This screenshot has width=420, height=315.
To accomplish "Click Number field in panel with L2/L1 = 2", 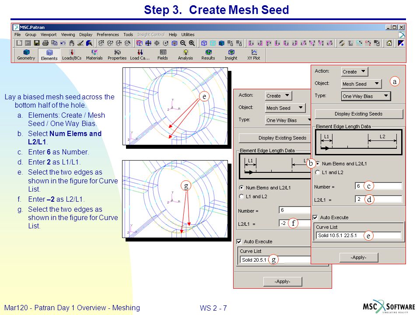I will tap(378, 186).
